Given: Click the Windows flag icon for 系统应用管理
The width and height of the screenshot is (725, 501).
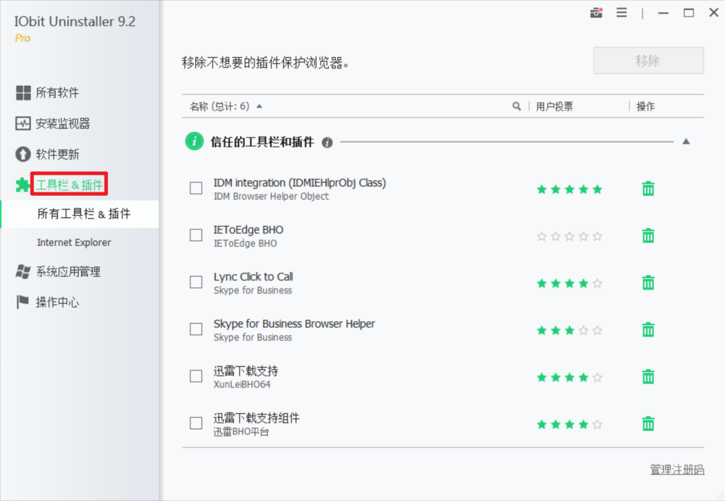Looking at the screenshot, I should click(23, 272).
